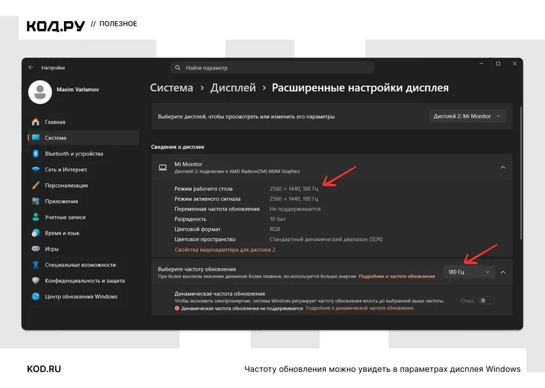This screenshot has height=388, width=545.
Task: Click the Специальные возможности accessibility icon
Action: (35, 265)
